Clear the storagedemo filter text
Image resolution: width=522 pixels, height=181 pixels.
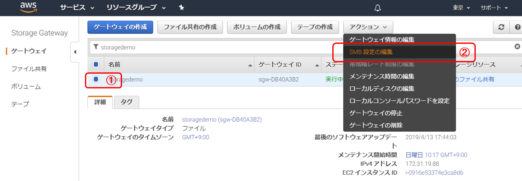pyautogui.click(x=517, y=47)
